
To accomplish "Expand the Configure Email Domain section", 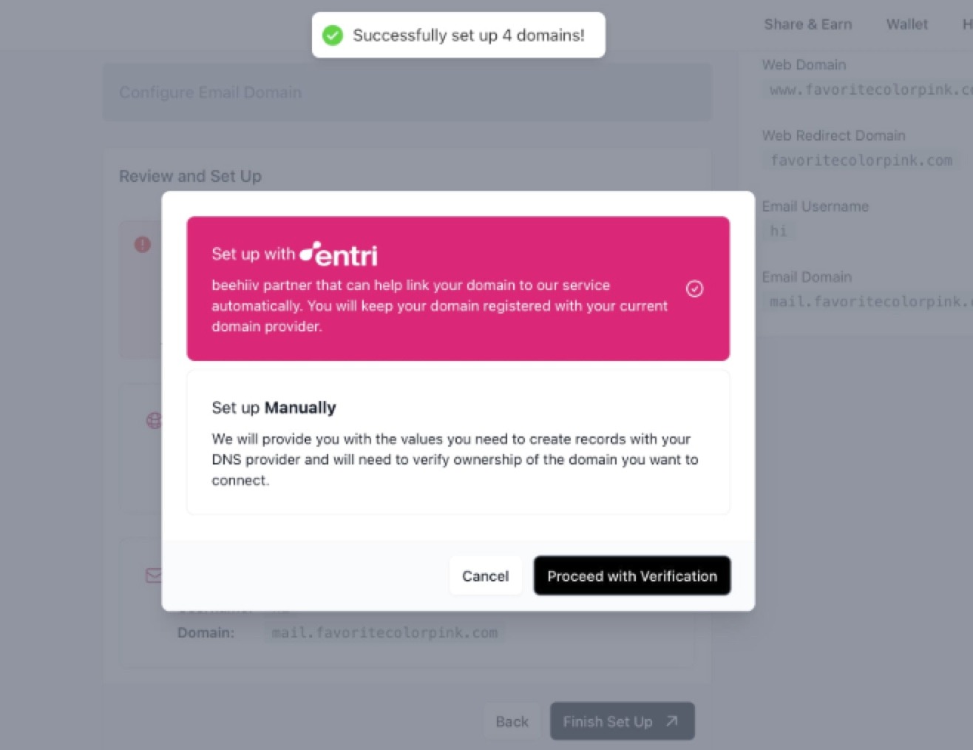I will coord(210,92).
